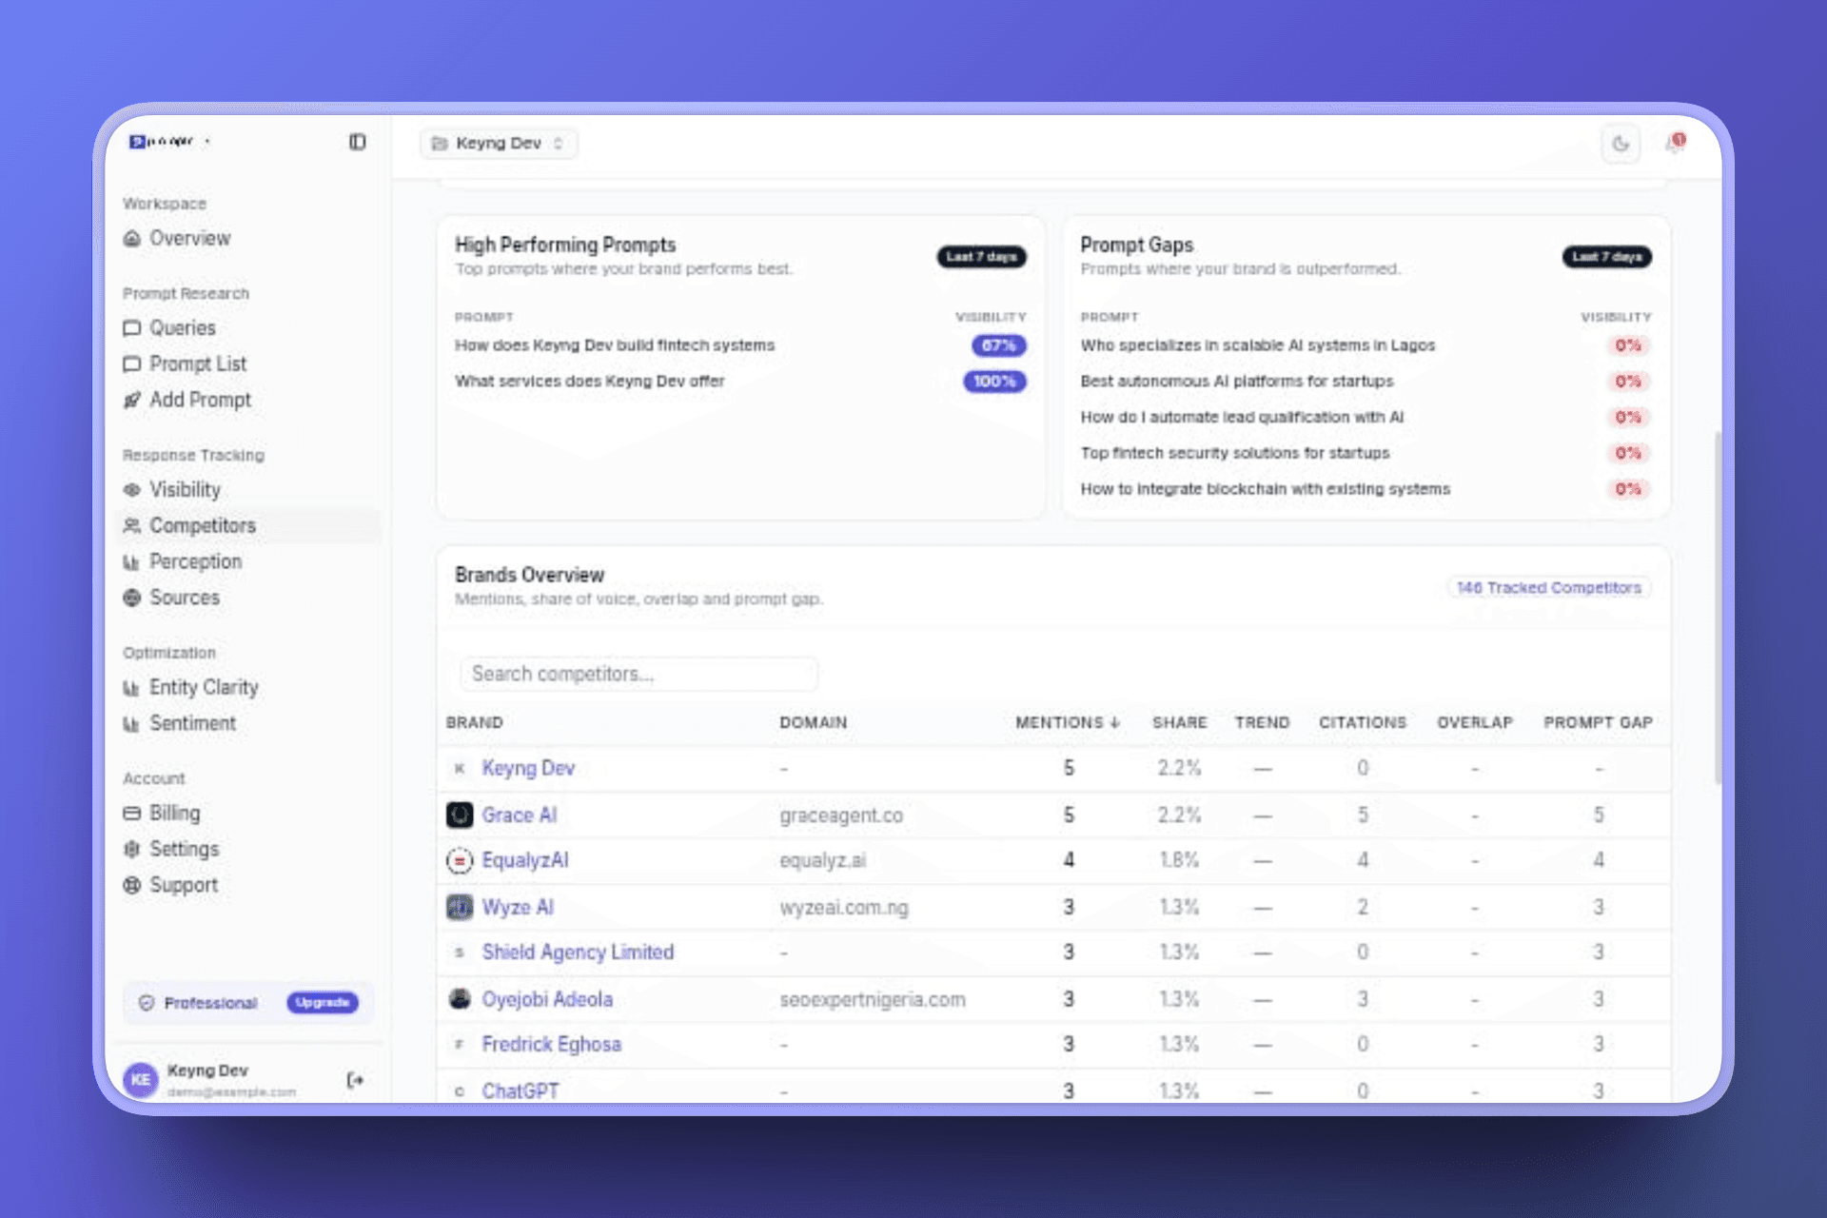Click the 100% visibility badge
This screenshot has width=1827, height=1218.
click(x=994, y=382)
